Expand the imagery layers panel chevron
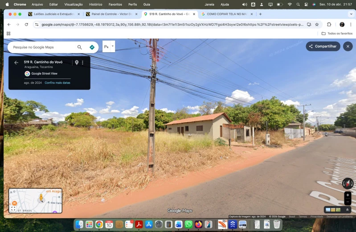The height and width of the screenshot is (232, 356). pos(347,210)
